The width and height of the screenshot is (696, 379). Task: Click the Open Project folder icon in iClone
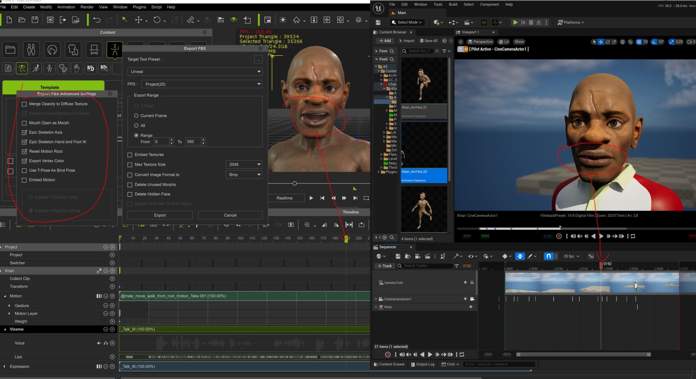[x=22, y=20]
